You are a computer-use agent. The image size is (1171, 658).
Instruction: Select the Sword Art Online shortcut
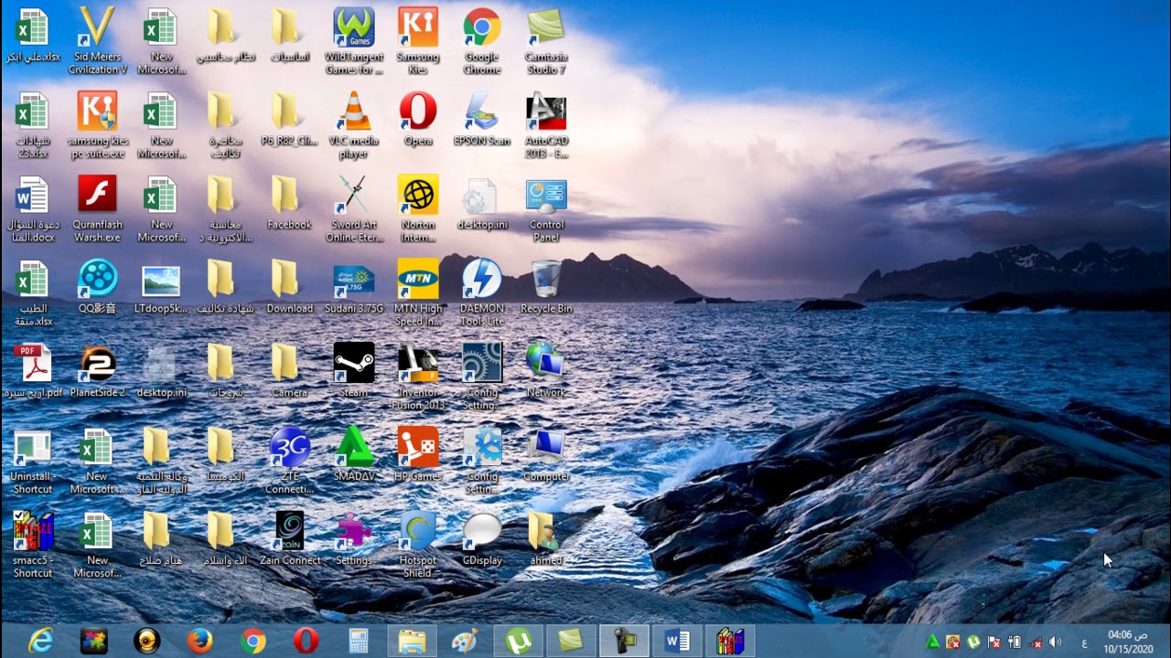pyautogui.click(x=354, y=209)
